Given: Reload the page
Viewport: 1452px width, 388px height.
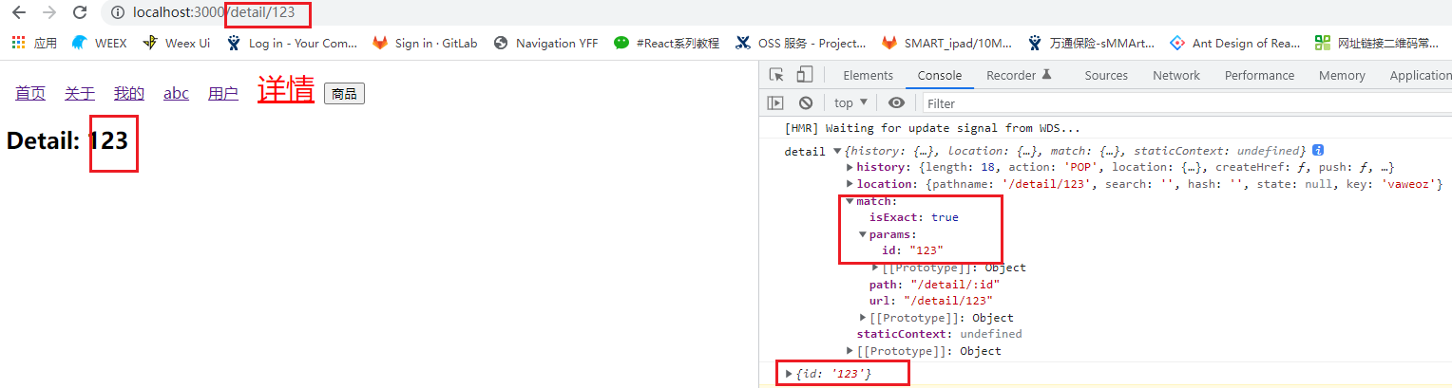Looking at the screenshot, I should point(80,13).
